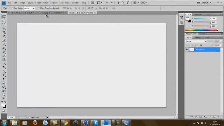Click the G value field showing 255
Image resolution: width=224 pixels, height=126 pixels.
pos(214,22)
